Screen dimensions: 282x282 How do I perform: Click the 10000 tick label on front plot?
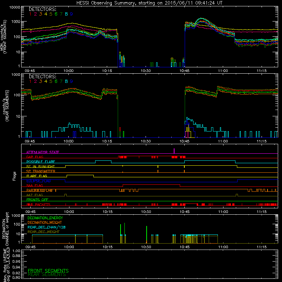[x=15, y=7]
